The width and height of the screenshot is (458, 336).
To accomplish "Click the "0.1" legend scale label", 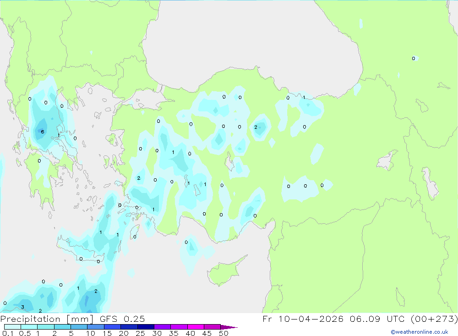I will 8,333.
